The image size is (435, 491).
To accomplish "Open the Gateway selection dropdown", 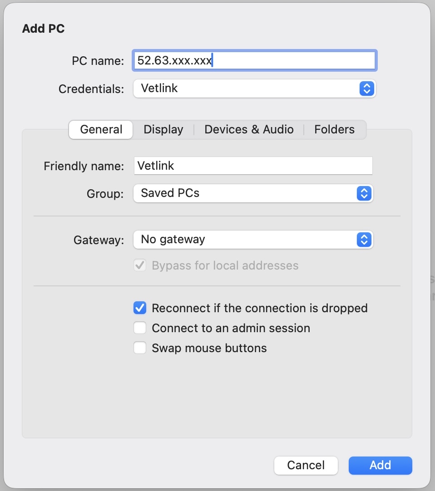I will pyautogui.click(x=252, y=240).
